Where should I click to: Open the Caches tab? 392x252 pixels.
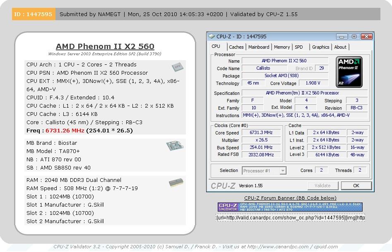pyautogui.click(x=236, y=47)
